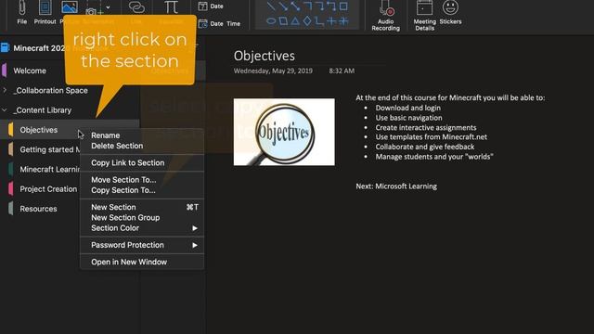The image size is (594, 334).
Task: Click the 'At the end of this course' sentence
Action: pos(450,97)
